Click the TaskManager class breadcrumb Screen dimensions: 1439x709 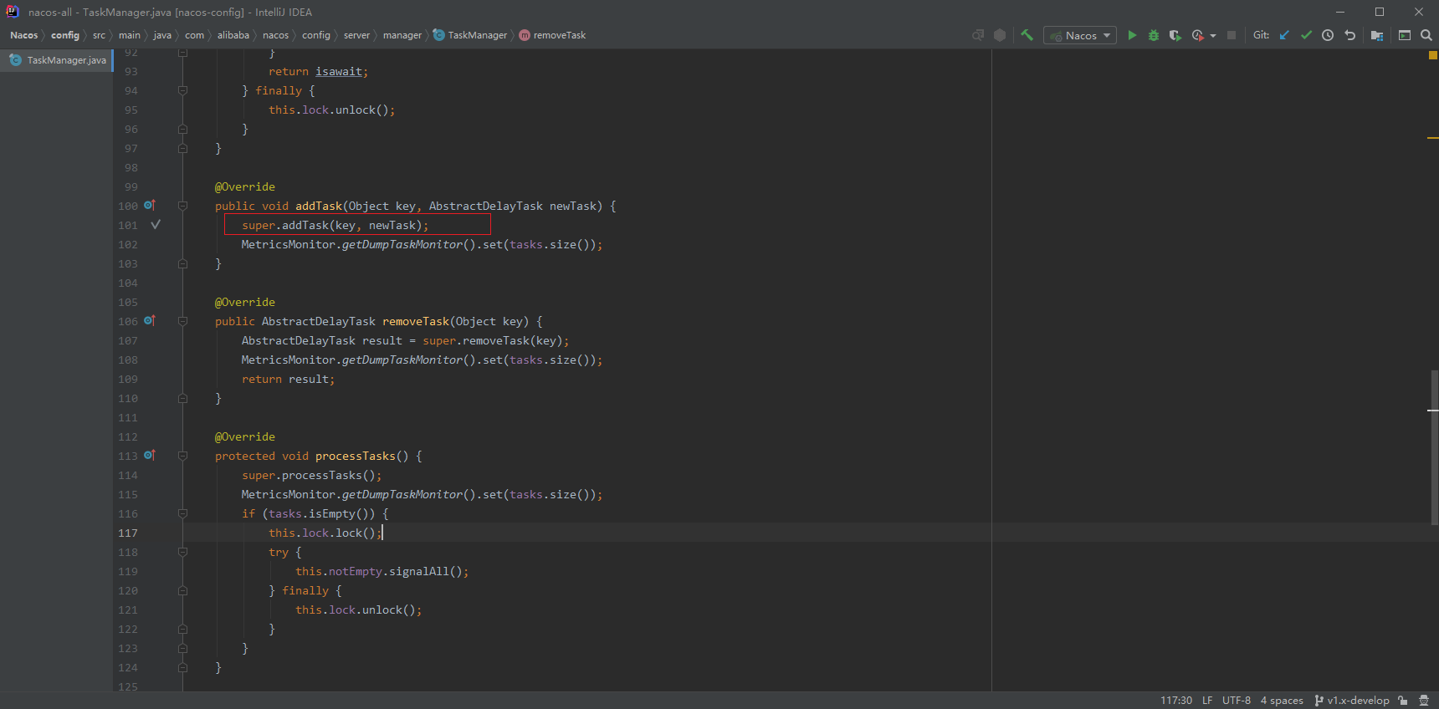[x=470, y=35]
